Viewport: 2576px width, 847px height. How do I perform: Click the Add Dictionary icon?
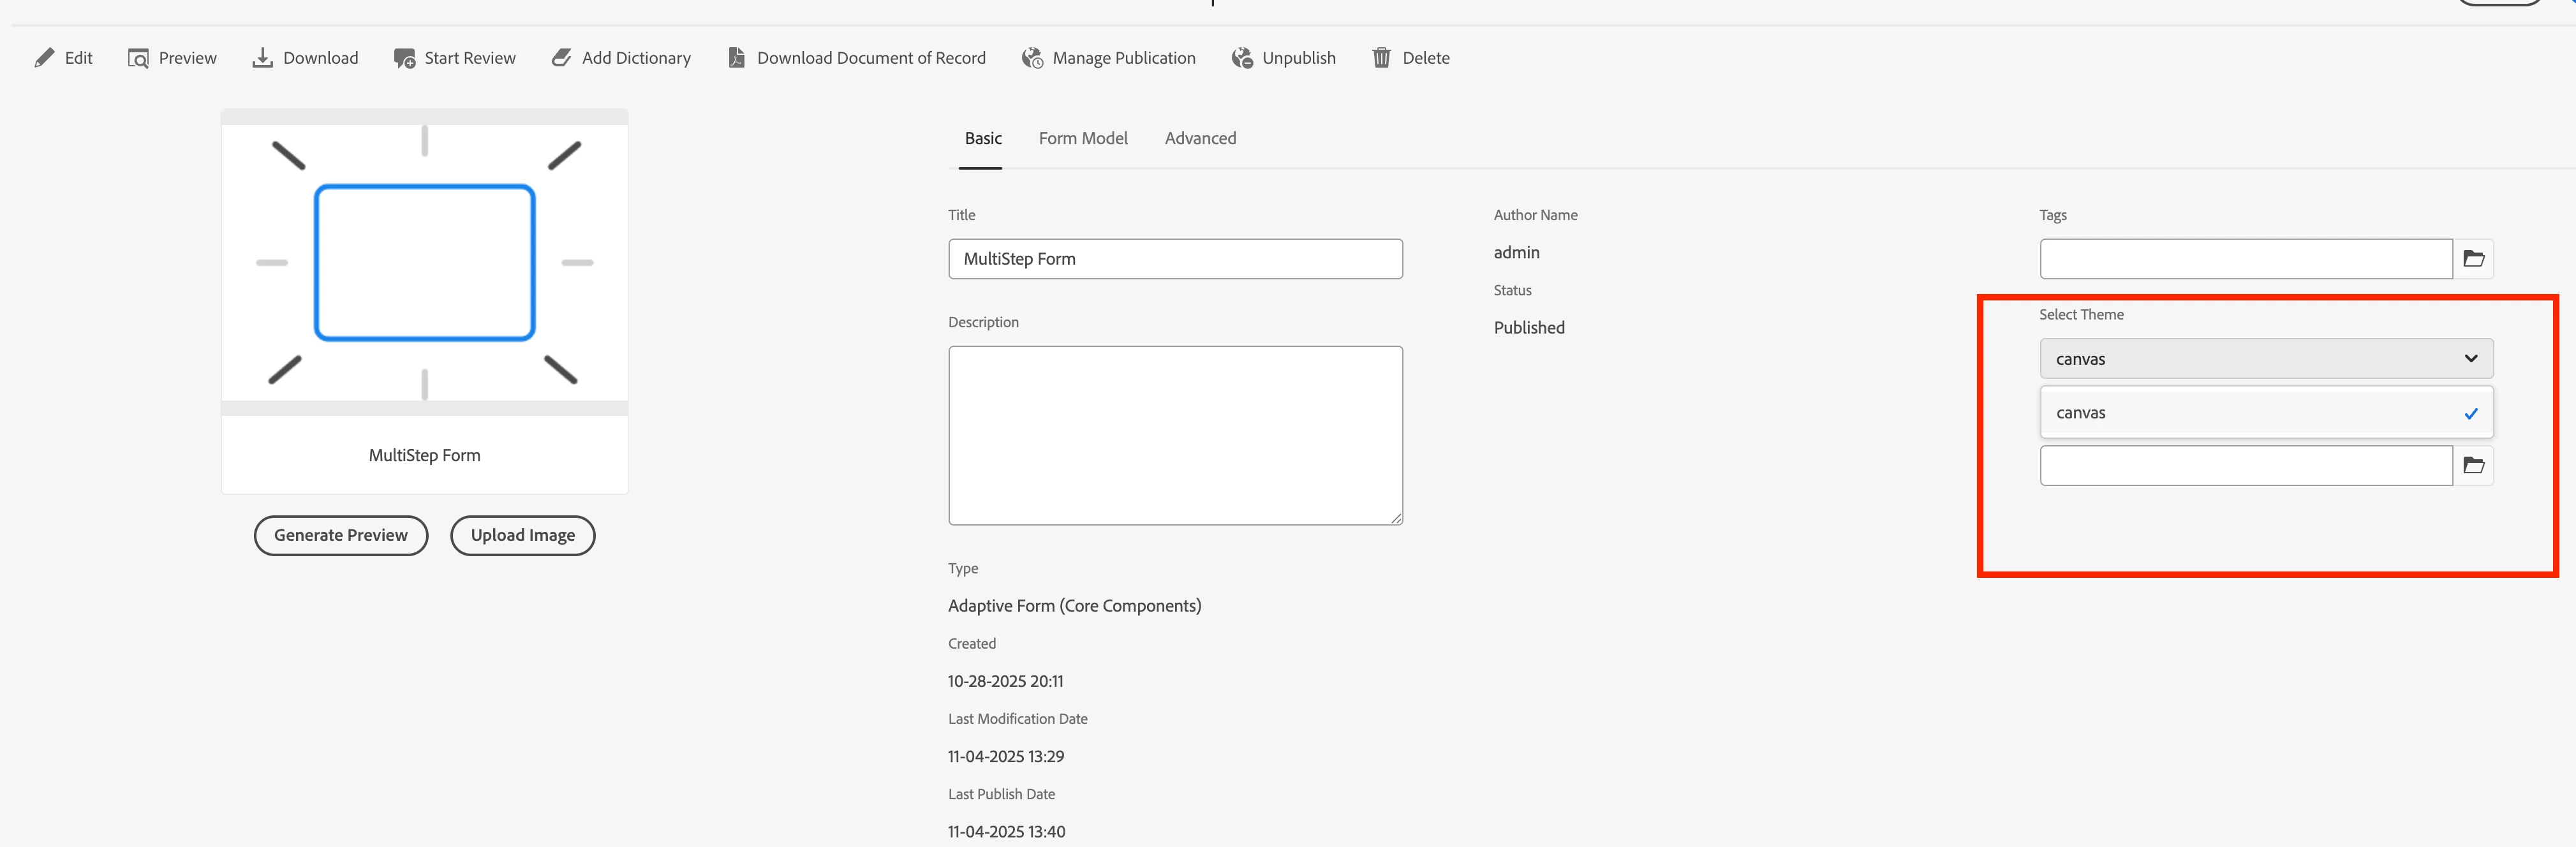[562, 58]
